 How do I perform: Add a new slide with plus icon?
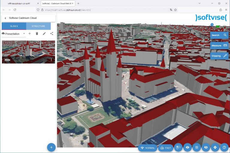click(30, 34)
